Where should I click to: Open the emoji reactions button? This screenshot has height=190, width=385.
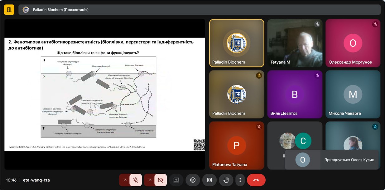click(193, 180)
